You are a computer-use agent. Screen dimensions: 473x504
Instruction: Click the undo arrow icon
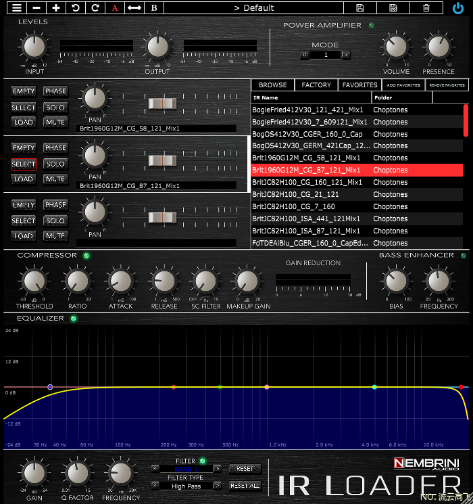[x=76, y=7]
